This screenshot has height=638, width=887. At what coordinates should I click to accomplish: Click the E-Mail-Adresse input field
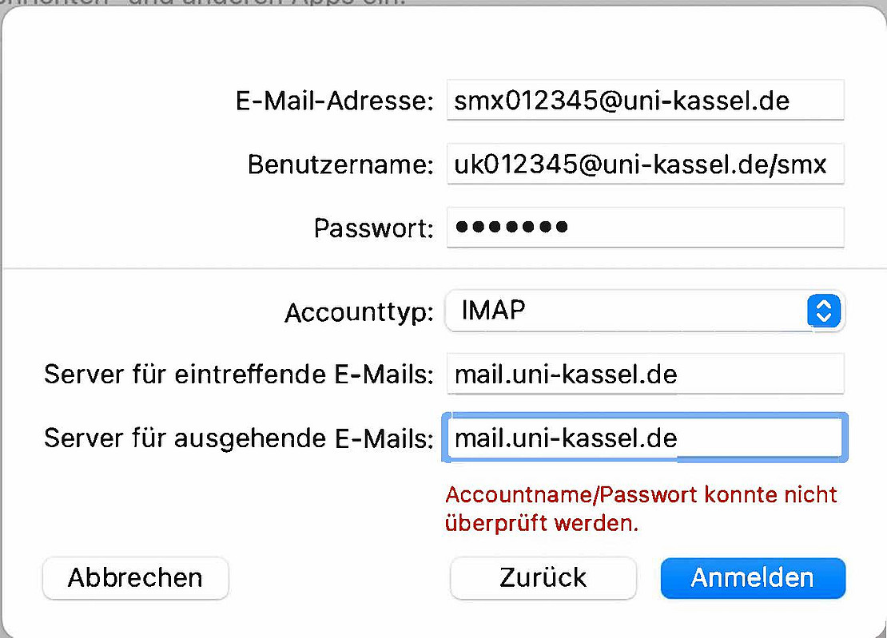[x=645, y=101]
